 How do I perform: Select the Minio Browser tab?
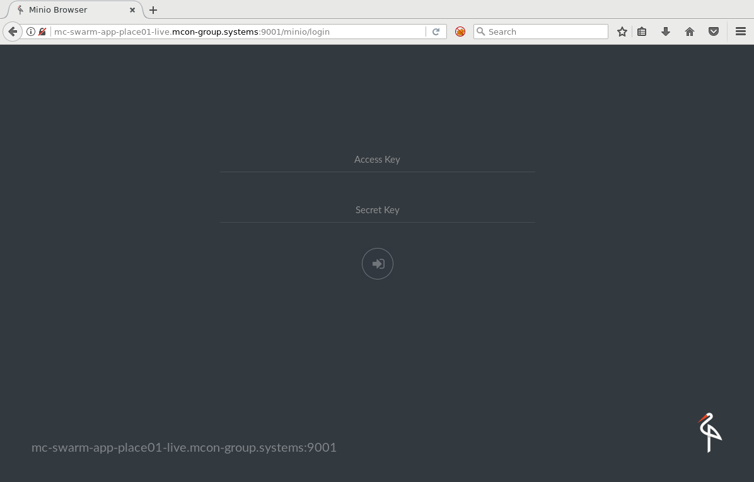pos(74,10)
